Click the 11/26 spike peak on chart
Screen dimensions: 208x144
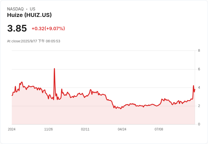[x=54, y=69]
